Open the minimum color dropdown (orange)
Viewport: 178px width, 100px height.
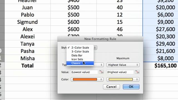click(x=87, y=79)
